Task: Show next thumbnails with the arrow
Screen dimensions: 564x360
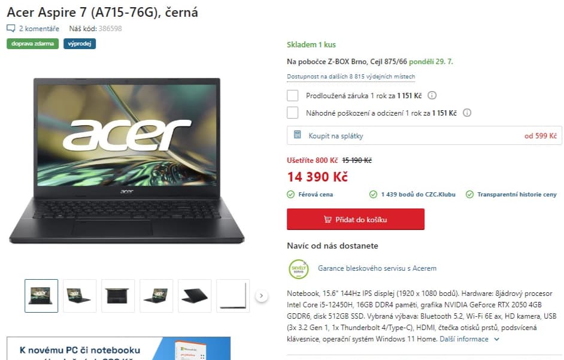Action: [262, 296]
